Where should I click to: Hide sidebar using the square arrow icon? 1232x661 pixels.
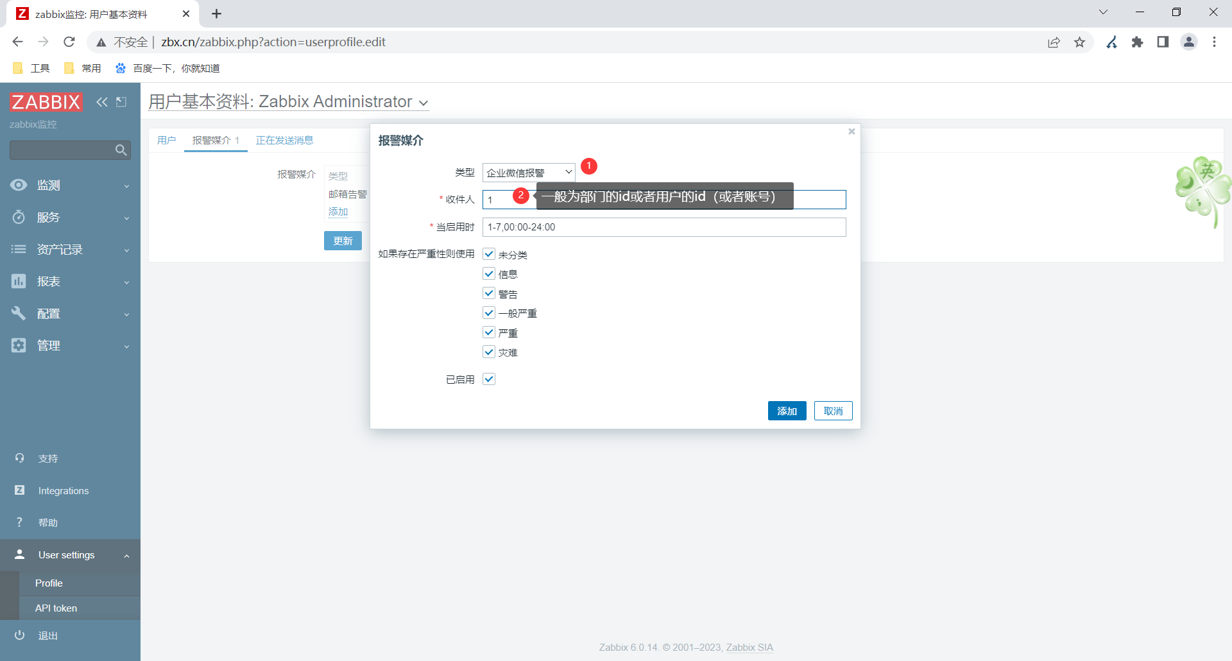(x=121, y=101)
